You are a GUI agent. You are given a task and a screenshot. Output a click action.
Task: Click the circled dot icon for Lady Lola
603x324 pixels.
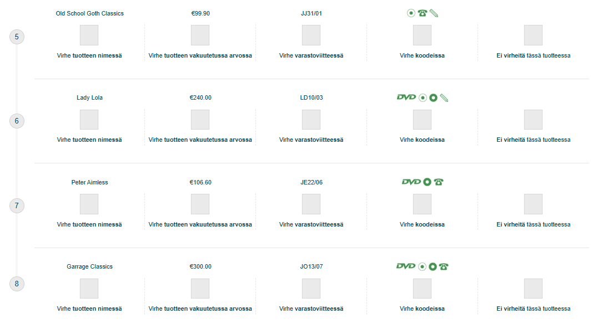point(423,98)
